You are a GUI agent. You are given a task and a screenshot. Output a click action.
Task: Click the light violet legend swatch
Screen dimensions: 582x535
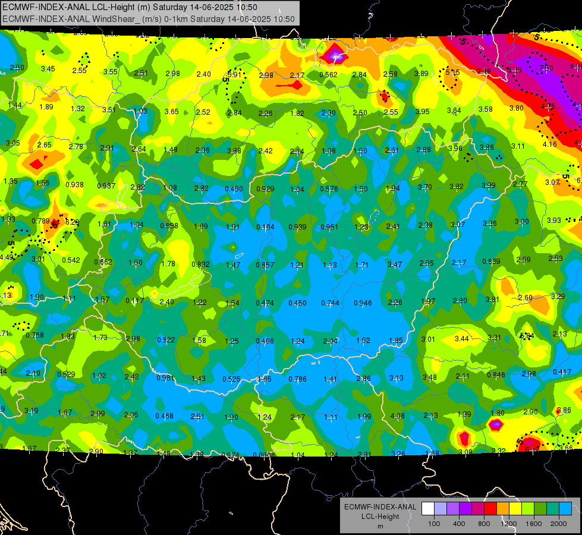tap(453, 509)
